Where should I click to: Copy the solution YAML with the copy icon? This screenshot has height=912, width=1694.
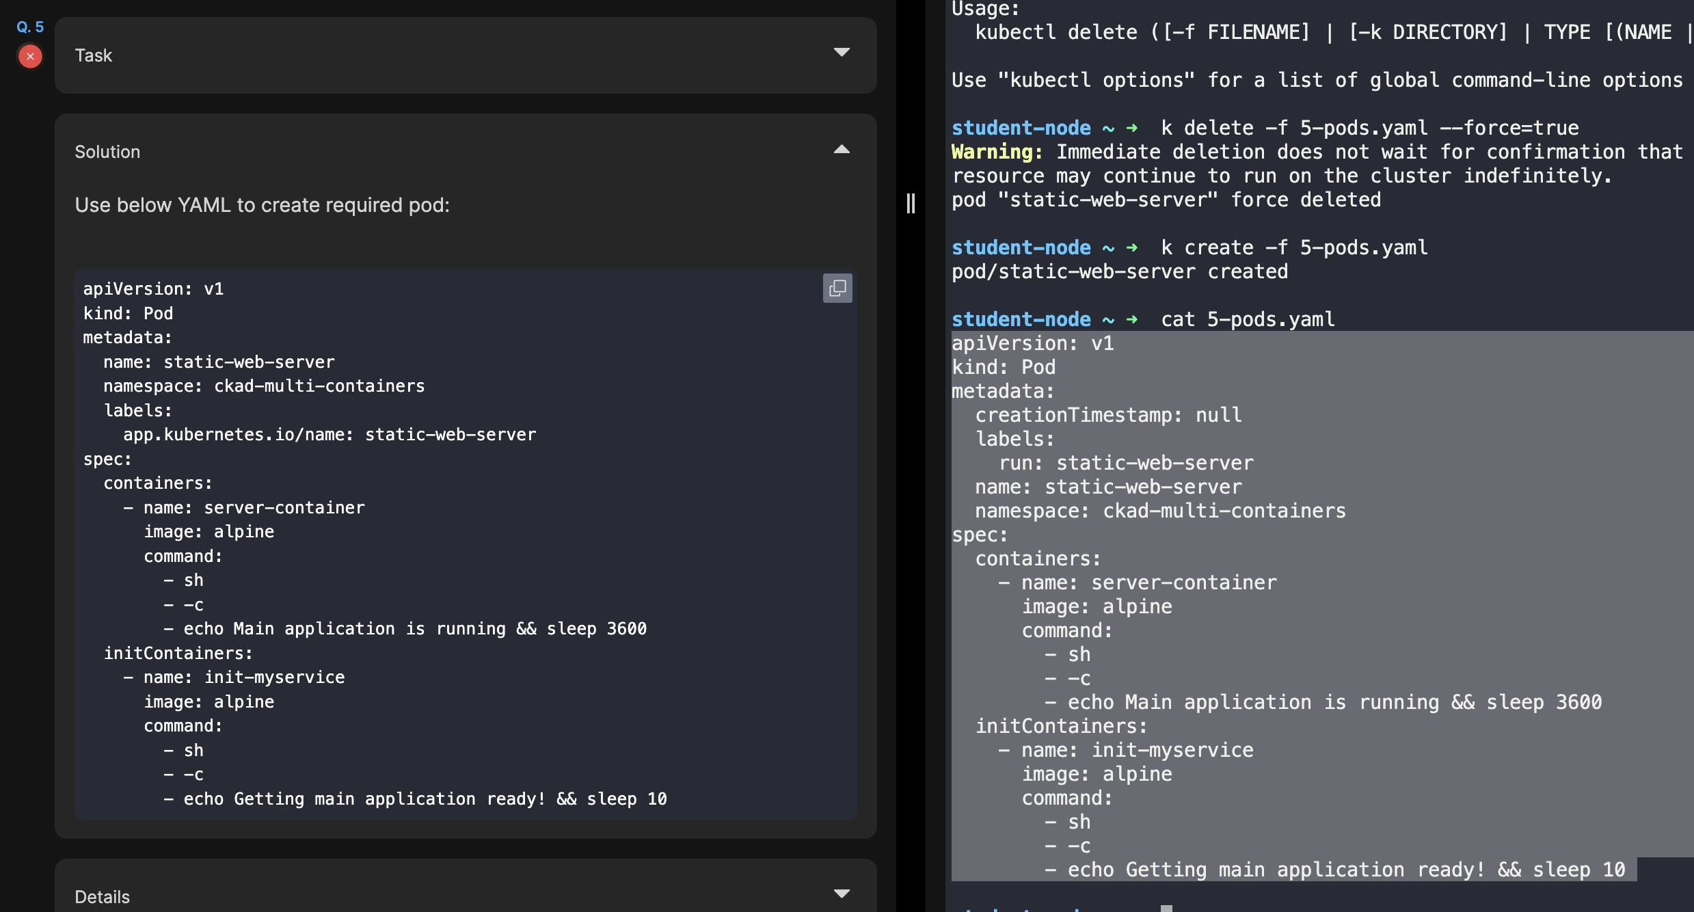(837, 289)
